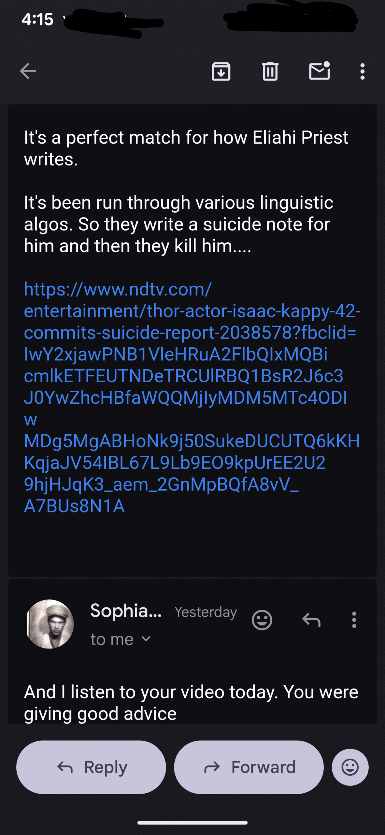Archive this email conversation
This screenshot has width=385, height=835.
(221, 71)
